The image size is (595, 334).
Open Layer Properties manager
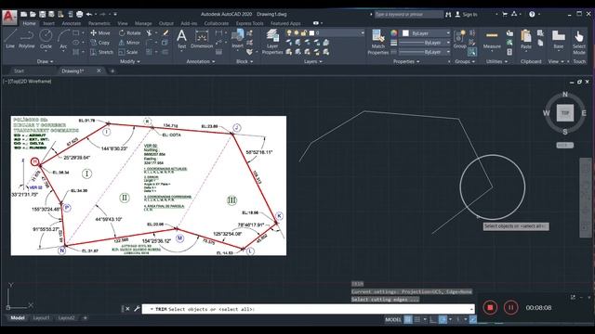click(x=272, y=41)
